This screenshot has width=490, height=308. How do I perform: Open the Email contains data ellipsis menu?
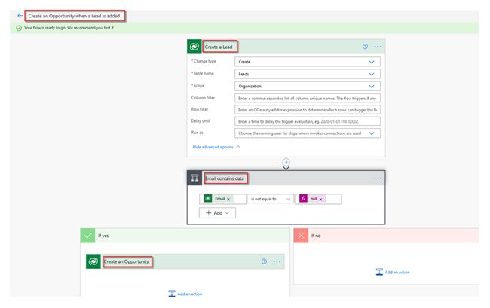pyautogui.click(x=378, y=178)
